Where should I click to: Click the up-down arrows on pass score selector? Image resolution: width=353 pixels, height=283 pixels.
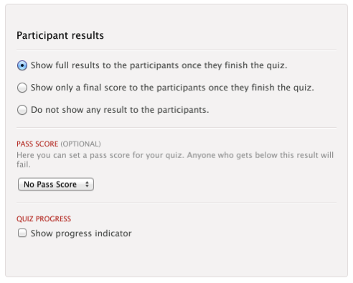(87, 185)
